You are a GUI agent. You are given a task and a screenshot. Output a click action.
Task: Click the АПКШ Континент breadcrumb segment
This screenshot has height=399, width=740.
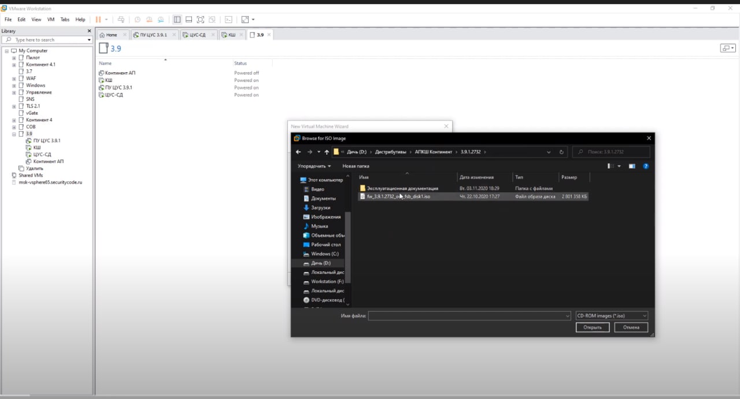434,152
